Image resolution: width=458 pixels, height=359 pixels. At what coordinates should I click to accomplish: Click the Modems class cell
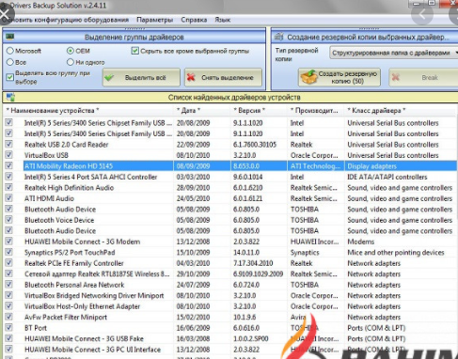[361, 242]
